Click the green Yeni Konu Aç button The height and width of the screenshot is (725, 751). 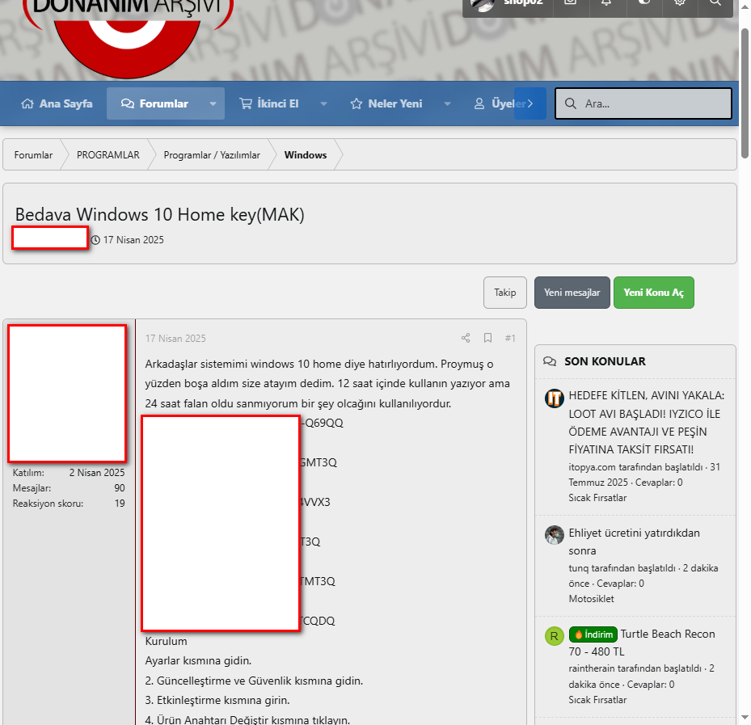tap(654, 293)
